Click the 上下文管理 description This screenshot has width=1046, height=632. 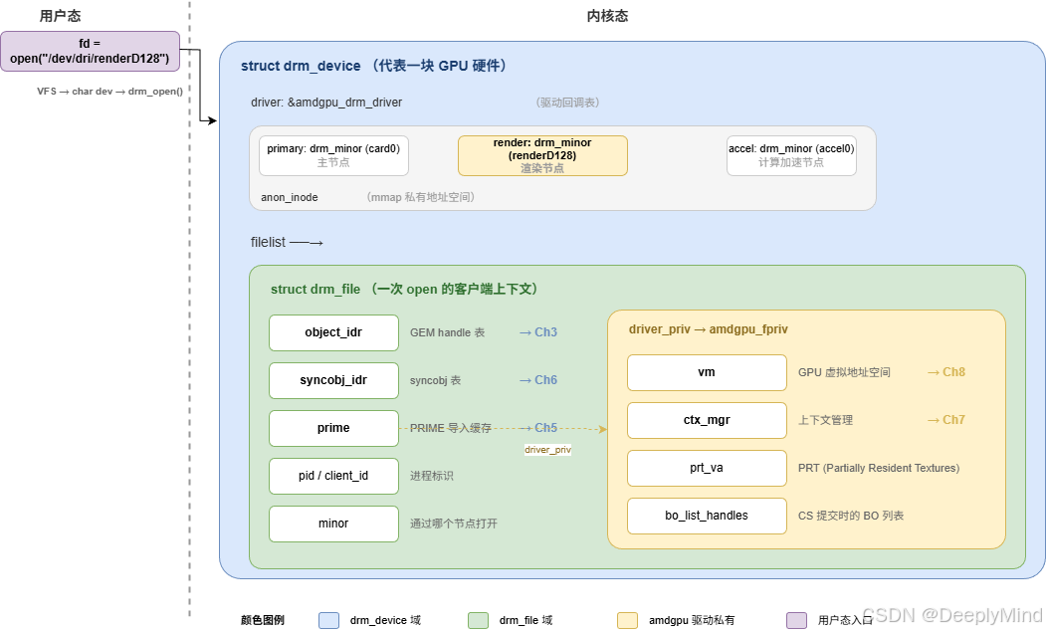(x=825, y=420)
